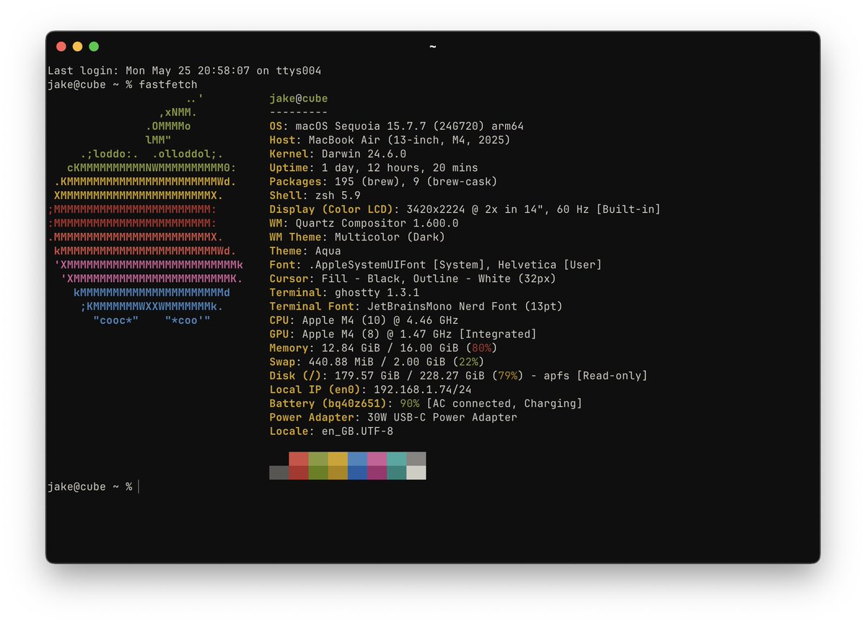Image resolution: width=866 pixels, height=624 pixels.
Task: Click the 'Battery (bq40z651): 90%' line
Action: (x=426, y=403)
